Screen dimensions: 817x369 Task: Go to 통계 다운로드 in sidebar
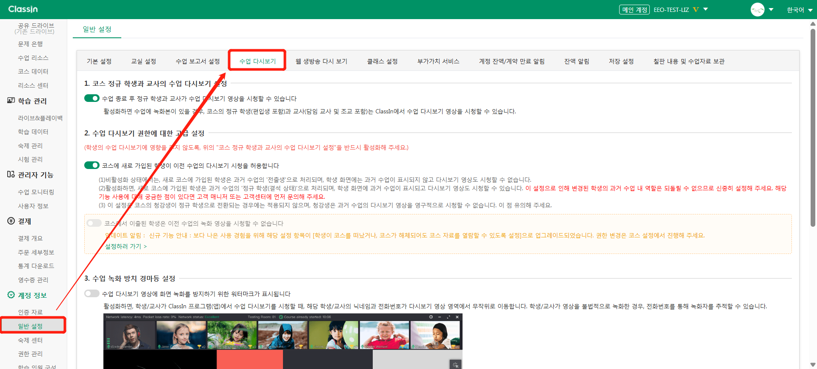36,266
